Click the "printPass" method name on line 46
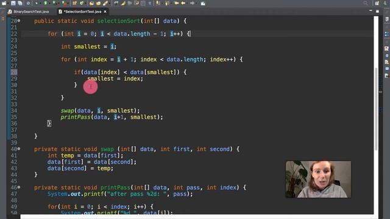 [115, 187]
